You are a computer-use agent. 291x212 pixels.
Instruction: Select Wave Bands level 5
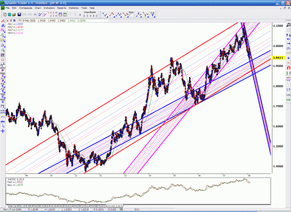[x=94, y=16]
